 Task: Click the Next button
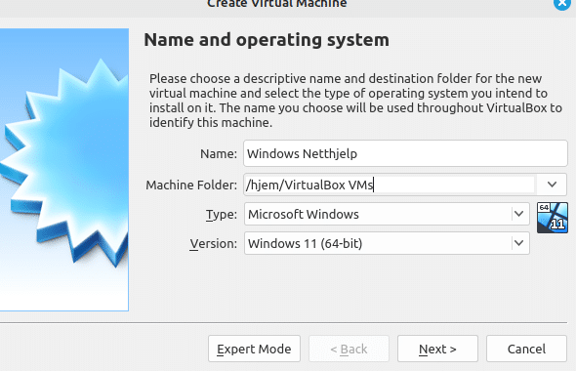[437, 349]
